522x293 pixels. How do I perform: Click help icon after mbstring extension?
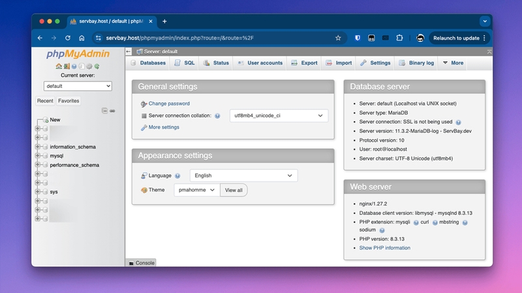[465, 223]
